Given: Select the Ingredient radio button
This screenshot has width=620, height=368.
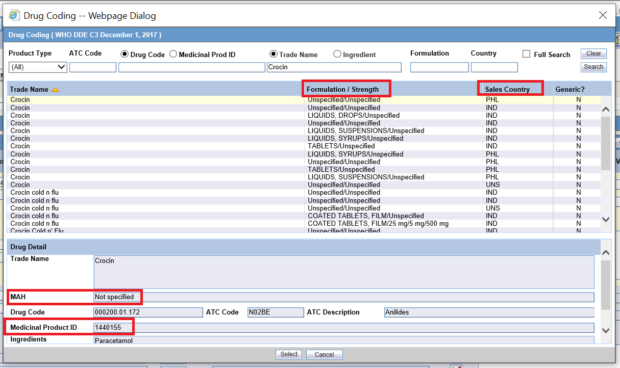Looking at the screenshot, I should [x=337, y=54].
